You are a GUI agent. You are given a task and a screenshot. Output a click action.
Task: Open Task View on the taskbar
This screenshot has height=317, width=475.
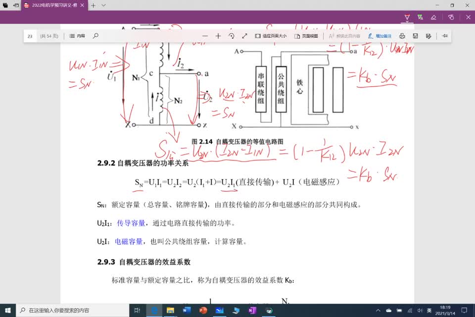137,311
